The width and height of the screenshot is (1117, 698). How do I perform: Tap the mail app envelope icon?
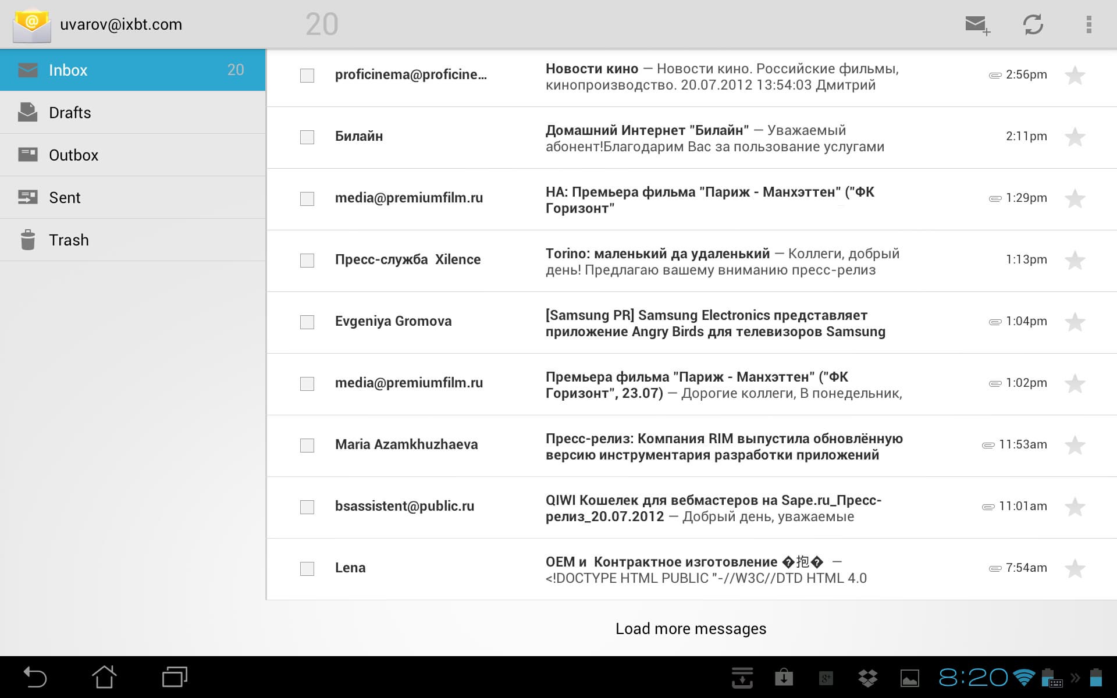pos(32,25)
